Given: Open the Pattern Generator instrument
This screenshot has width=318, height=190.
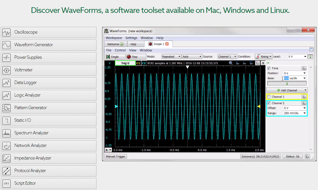Looking at the screenshot, I should point(49,108).
